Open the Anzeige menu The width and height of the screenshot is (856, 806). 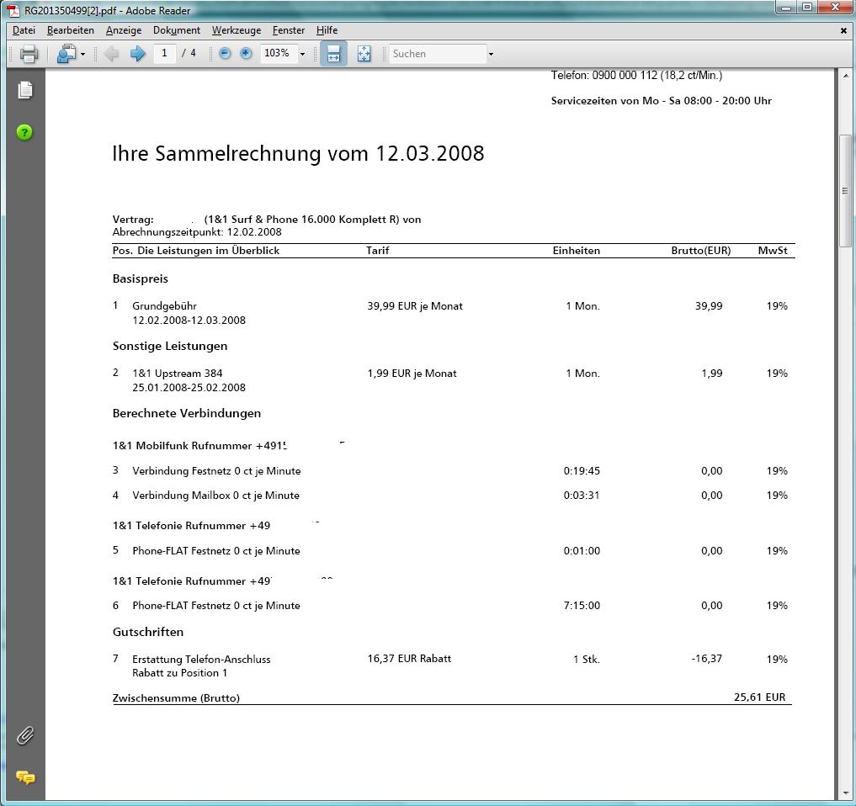(124, 30)
